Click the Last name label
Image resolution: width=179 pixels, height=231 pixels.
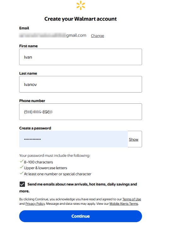(x=28, y=73)
